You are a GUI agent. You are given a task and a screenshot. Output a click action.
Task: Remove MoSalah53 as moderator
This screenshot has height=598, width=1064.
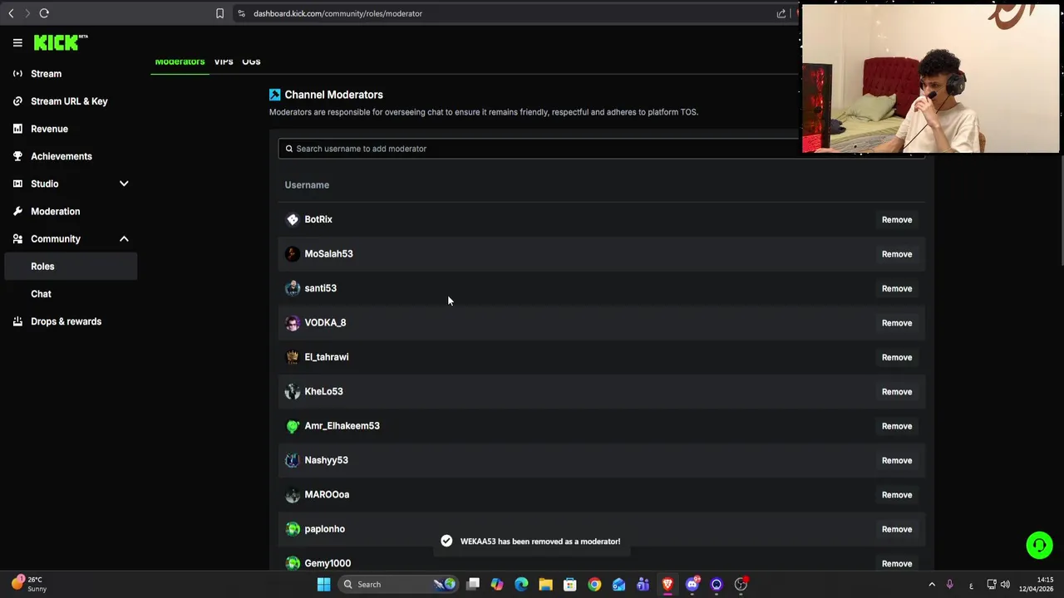897,254
